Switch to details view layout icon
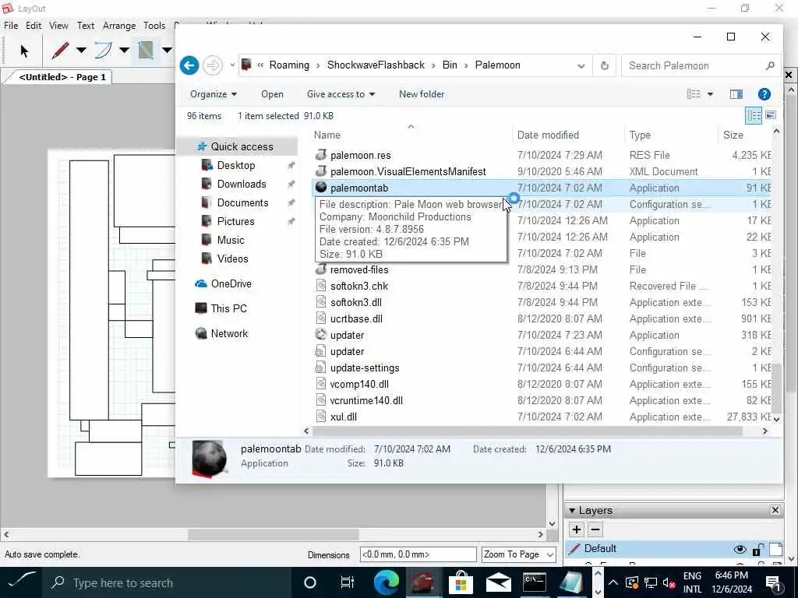The width and height of the screenshot is (798, 598). (754, 115)
